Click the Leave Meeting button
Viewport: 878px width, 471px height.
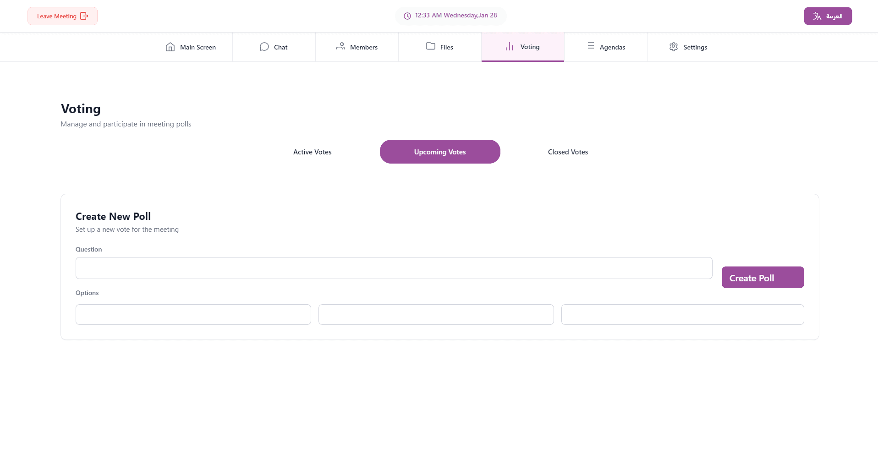[62, 16]
